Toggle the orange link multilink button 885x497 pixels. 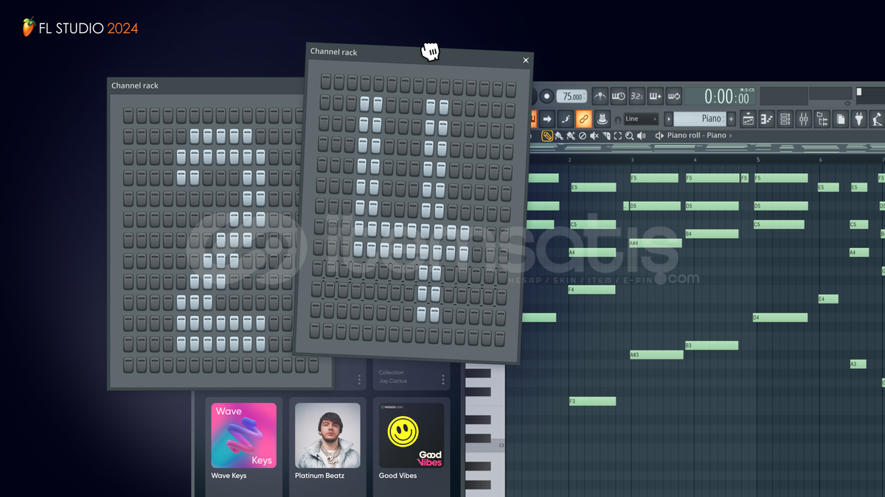click(x=583, y=119)
